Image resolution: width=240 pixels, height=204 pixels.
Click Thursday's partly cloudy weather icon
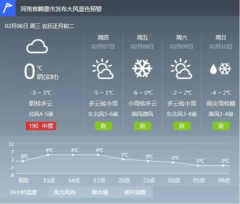point(103,69)
